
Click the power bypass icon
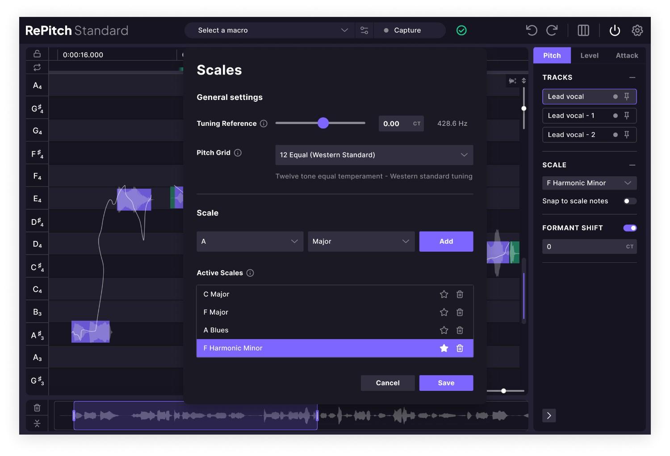coord(615,30)
